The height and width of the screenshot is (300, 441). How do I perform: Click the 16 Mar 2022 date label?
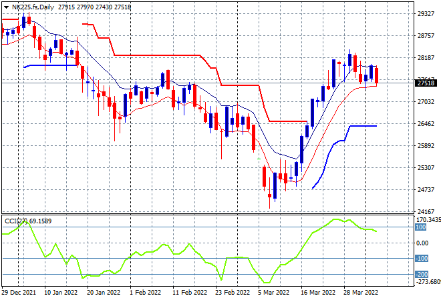318,293
